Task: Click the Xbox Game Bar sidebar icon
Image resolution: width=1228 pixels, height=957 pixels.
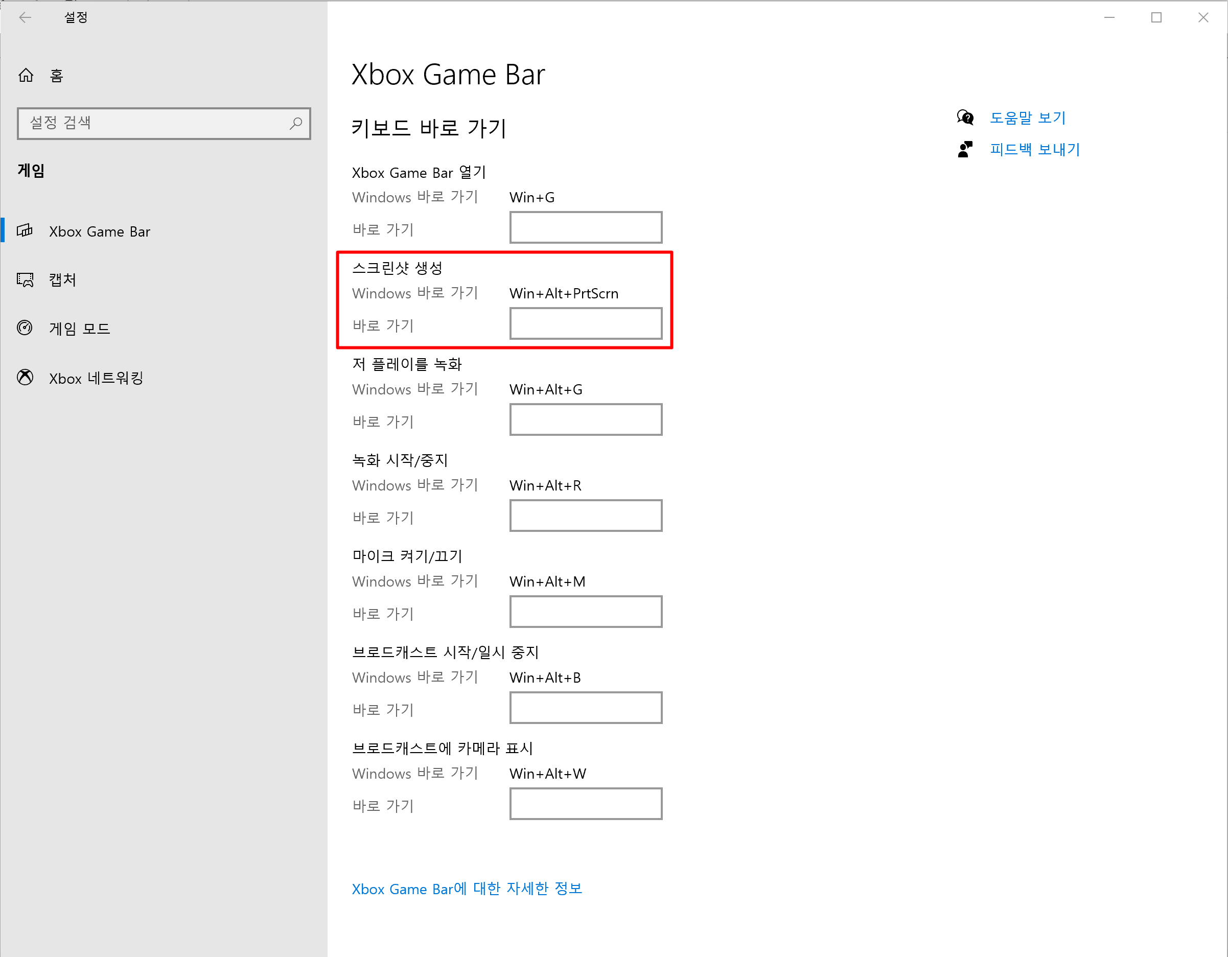Action: (x=25, y=231)
